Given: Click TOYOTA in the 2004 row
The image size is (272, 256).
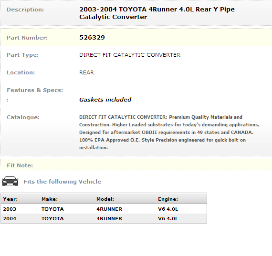Looking at the screenshot, I should click(52, 219).
